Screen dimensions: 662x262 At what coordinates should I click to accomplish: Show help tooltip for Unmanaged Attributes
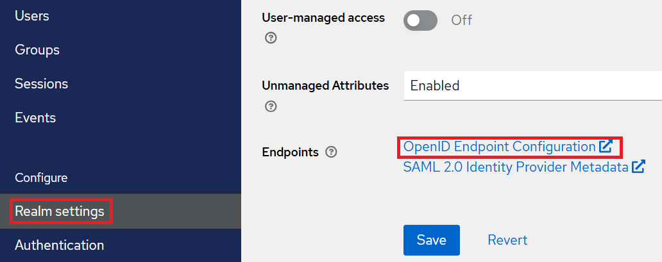tap(271, 106)
